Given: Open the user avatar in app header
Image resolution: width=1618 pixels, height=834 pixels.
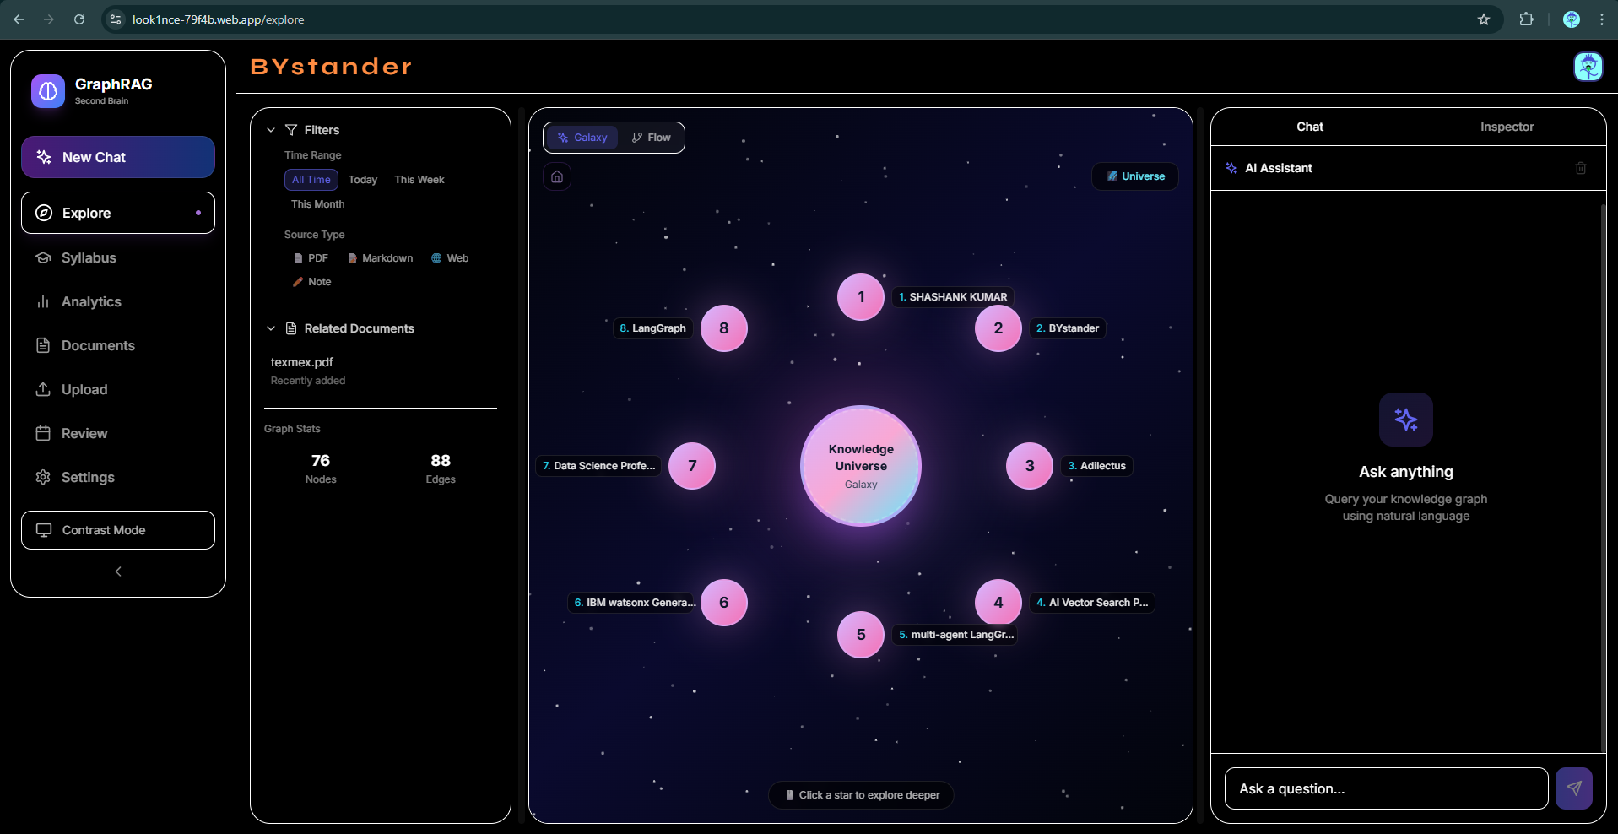Looking at the screenshot, I should coord(1588,67).
